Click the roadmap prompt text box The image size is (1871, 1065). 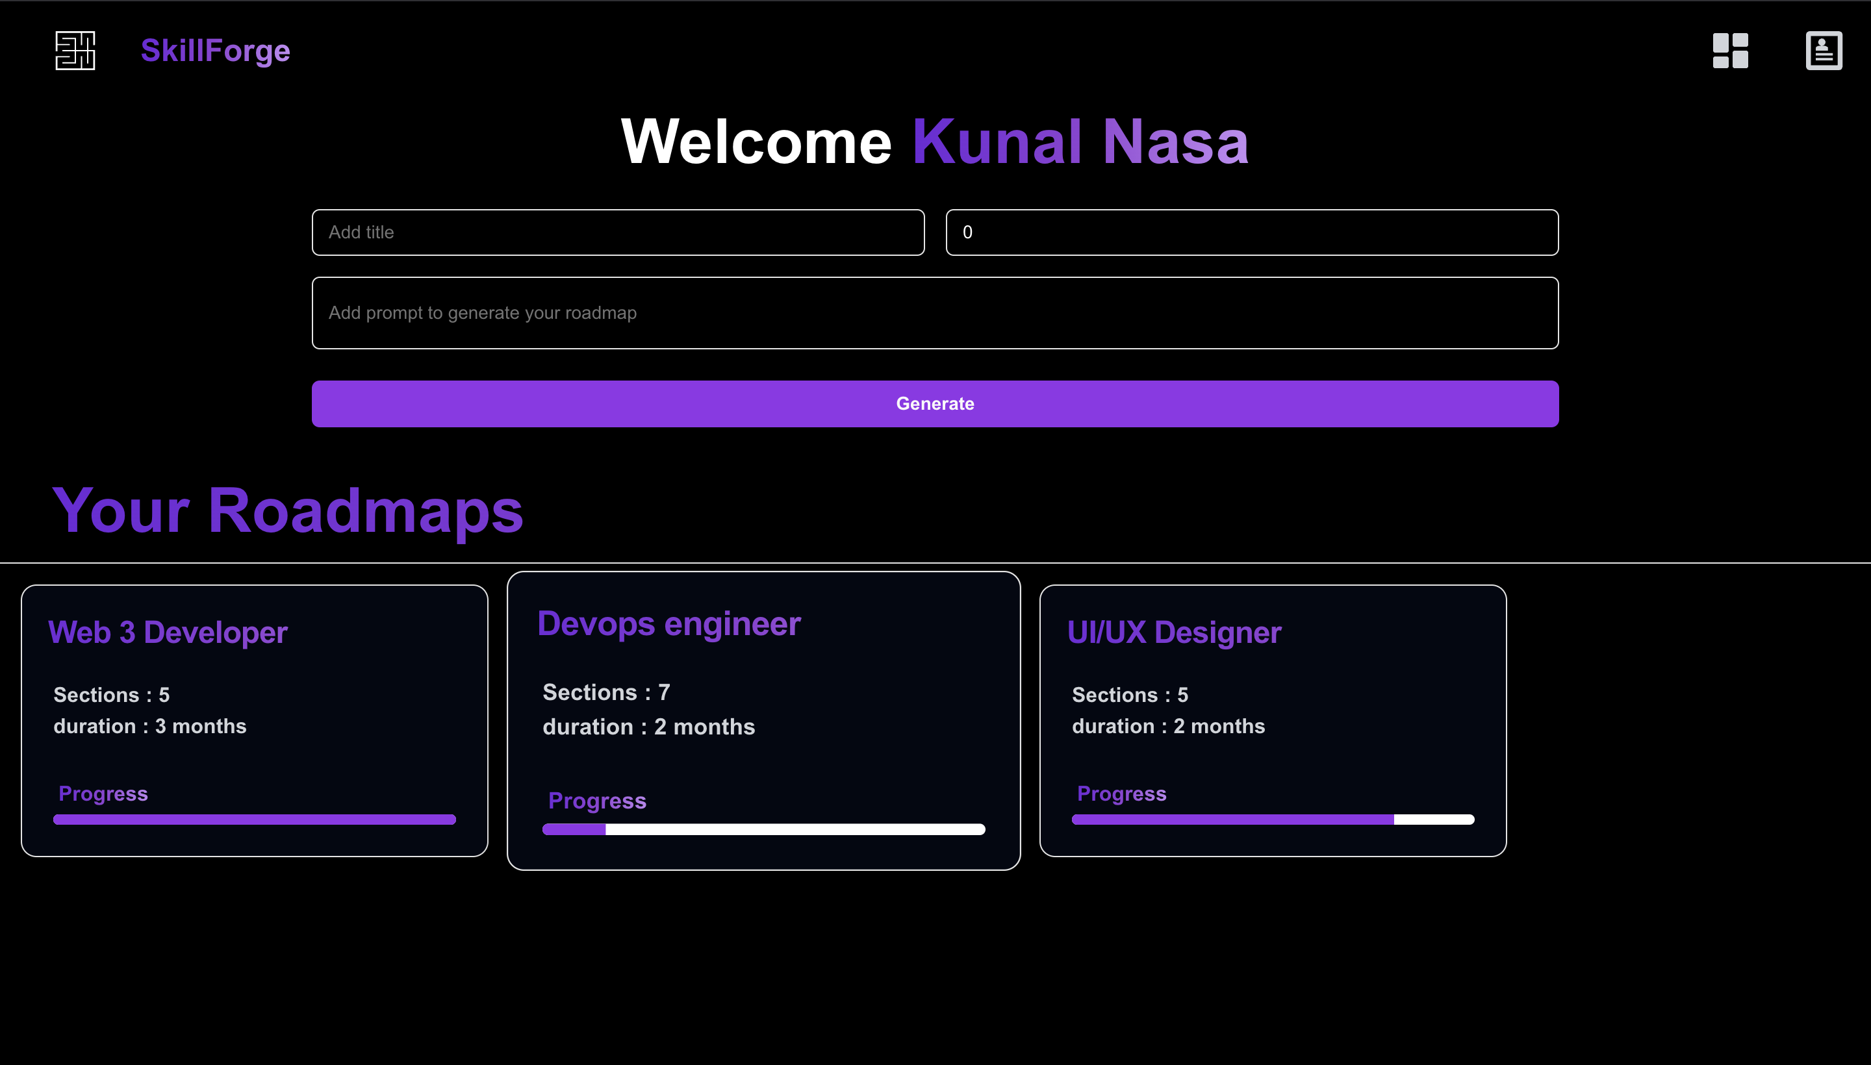coord(934,313)
